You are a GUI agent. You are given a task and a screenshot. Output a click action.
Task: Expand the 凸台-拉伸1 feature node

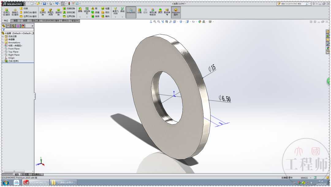pos(2,61)
